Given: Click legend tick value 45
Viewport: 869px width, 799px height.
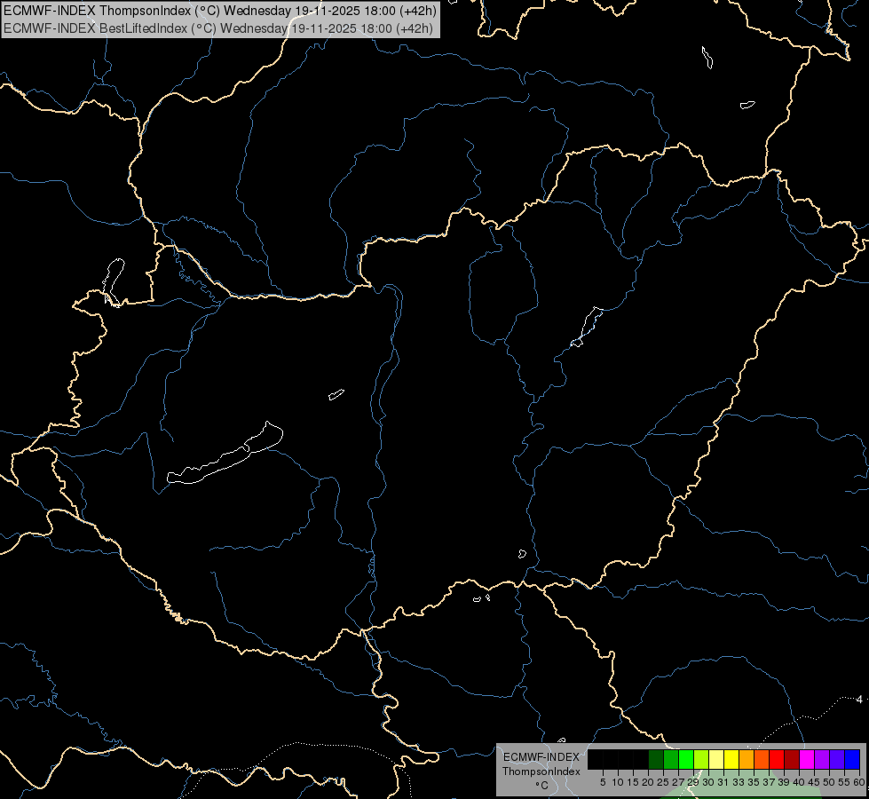Looking at the screenshot, I should pyautogui.click(x=814, y=782).
